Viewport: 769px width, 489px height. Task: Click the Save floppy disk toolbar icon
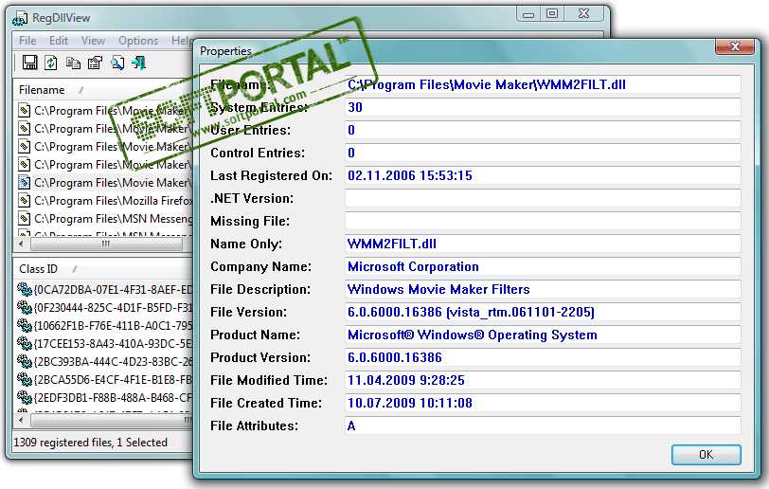30,63
